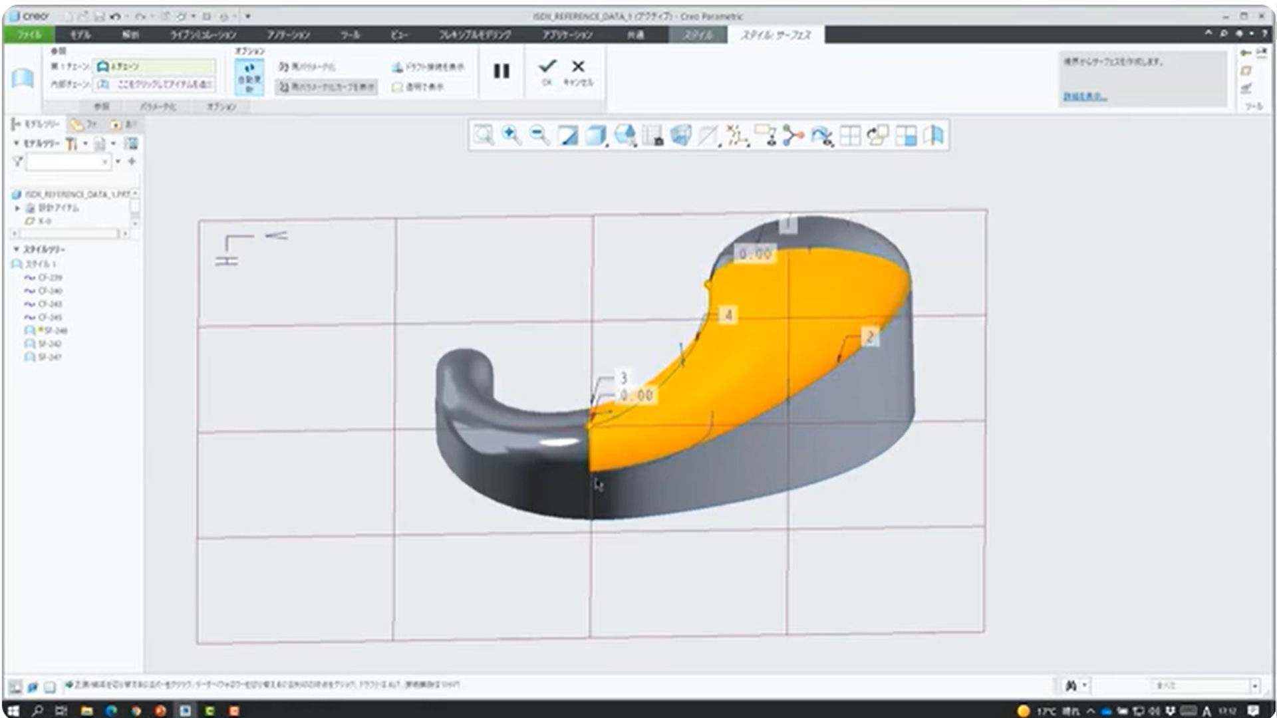
Task: Switch to the Parametric panel tab
Action: click(x=158, y=106)
